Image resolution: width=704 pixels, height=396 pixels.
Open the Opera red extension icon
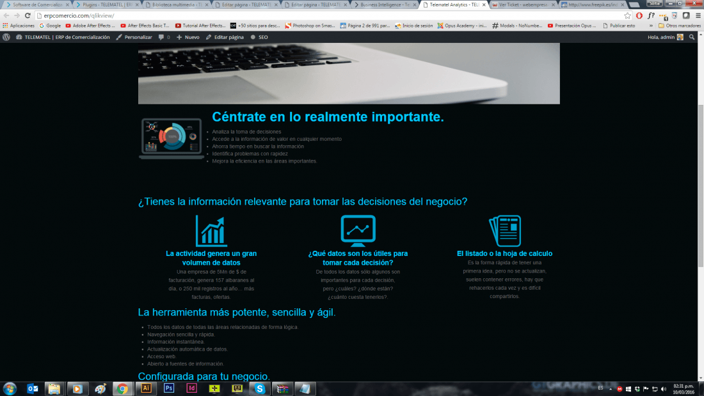click(639, 16)
